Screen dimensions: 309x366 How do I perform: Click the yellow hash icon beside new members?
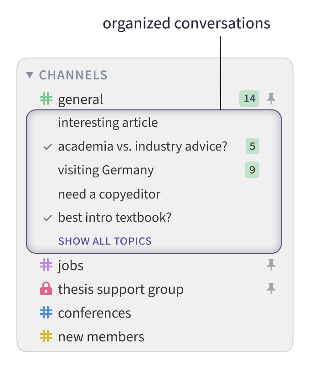pos(47,337)
